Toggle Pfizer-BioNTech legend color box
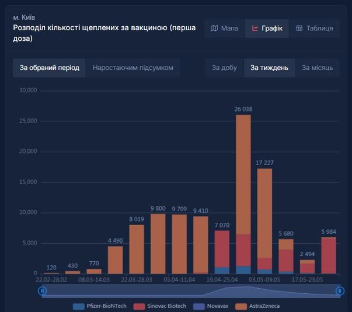Image resolution: width=352 pixels, height=312 pixels. tap(79, 306)
